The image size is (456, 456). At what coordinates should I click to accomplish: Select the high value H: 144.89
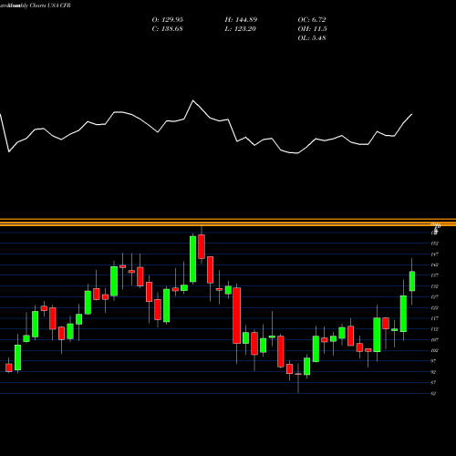(x=241, y=20)
